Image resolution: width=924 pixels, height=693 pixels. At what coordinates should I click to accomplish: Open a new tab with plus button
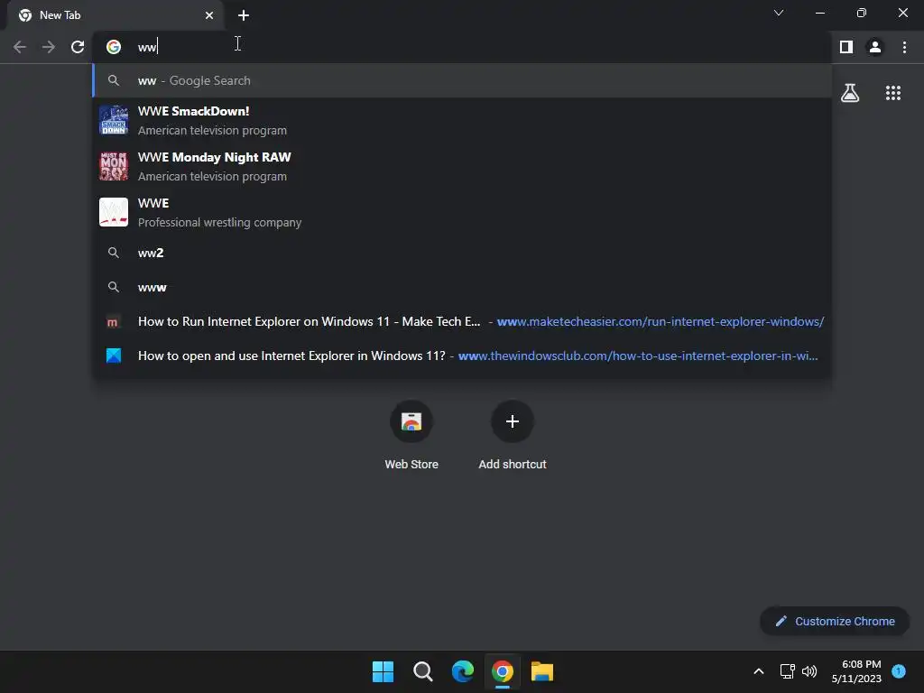244,15
